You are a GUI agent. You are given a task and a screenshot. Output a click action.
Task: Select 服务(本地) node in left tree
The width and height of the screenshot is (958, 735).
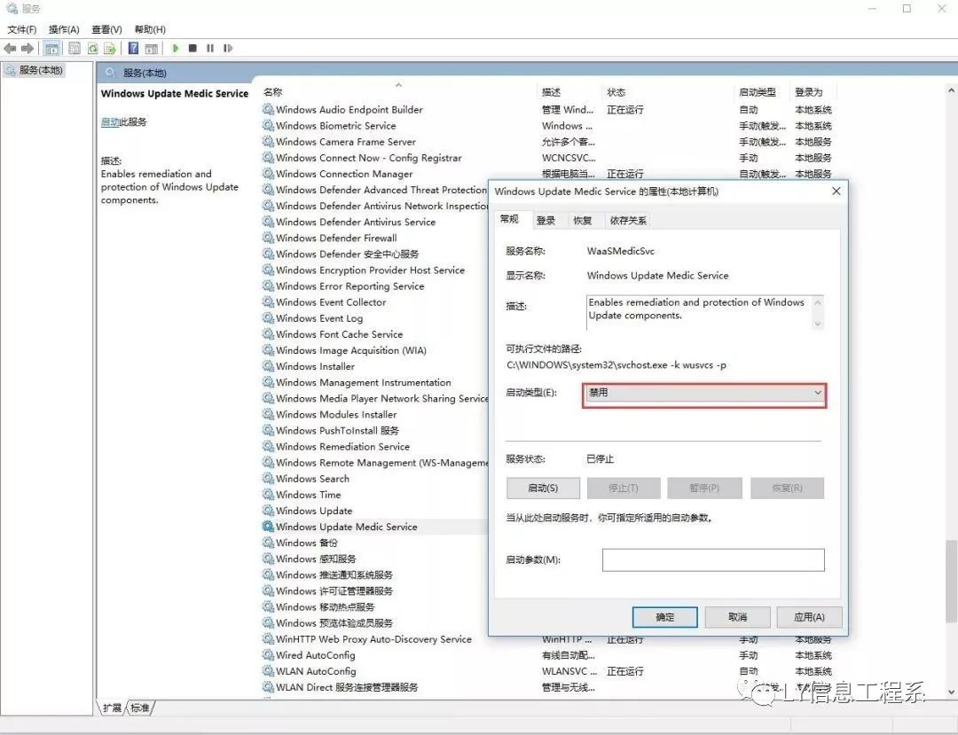point(35,70)
